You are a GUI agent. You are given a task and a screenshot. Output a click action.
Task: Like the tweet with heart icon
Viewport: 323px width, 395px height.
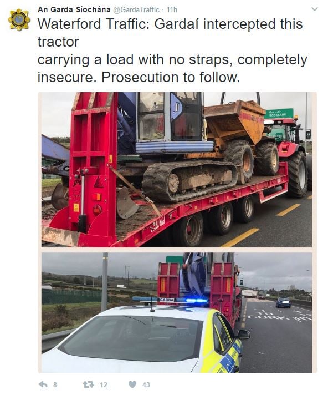pos(132,384)
